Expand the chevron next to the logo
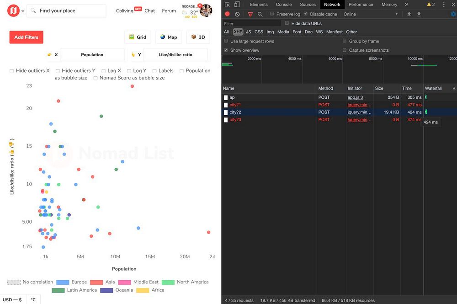Screen dimensions: 457x304 tap(23, 11)
